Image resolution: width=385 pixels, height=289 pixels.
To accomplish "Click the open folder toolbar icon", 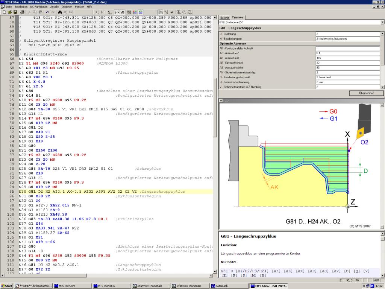I will 10,12.
